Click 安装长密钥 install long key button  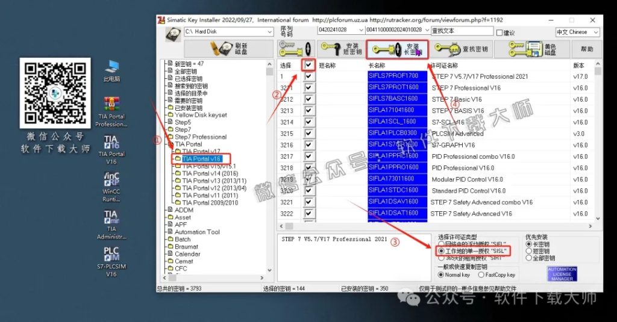(397, 49)
